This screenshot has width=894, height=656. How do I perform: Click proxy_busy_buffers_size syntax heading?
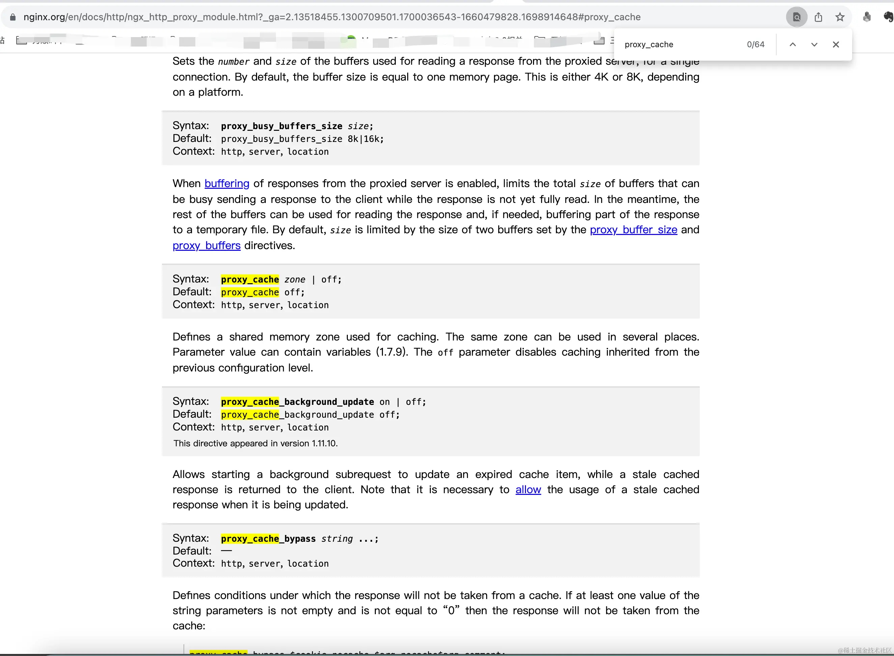tap(281, 126)
